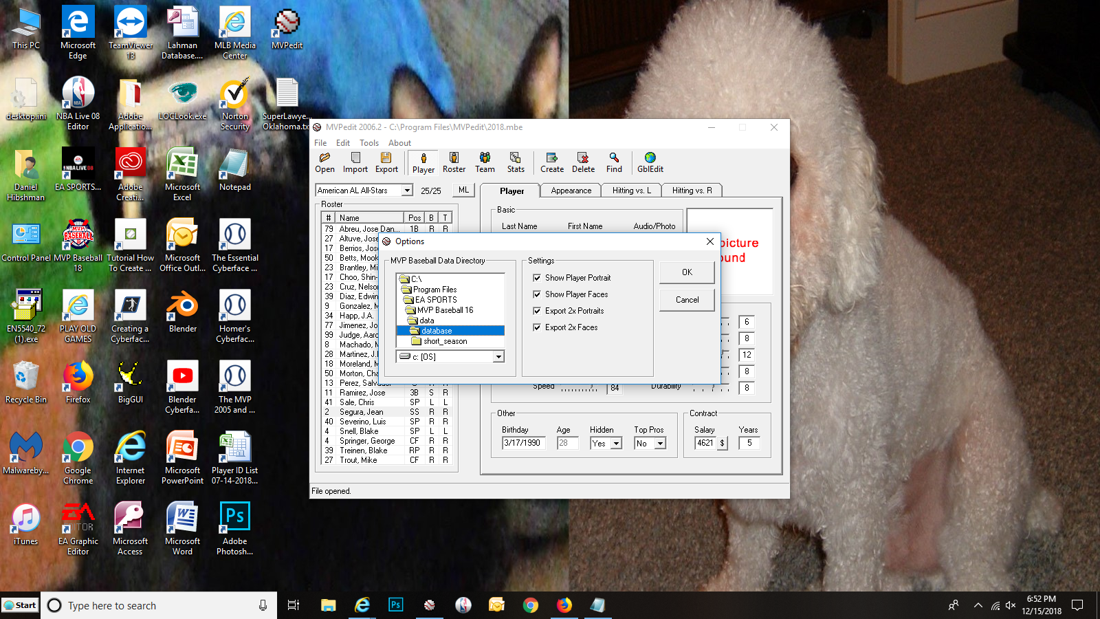Launch GblEdit from the toolbar
This screenshot has height=619, width=1100.
tap(650, 162)
